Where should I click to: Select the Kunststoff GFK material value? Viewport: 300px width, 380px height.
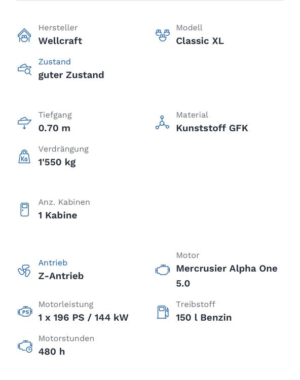212,128
